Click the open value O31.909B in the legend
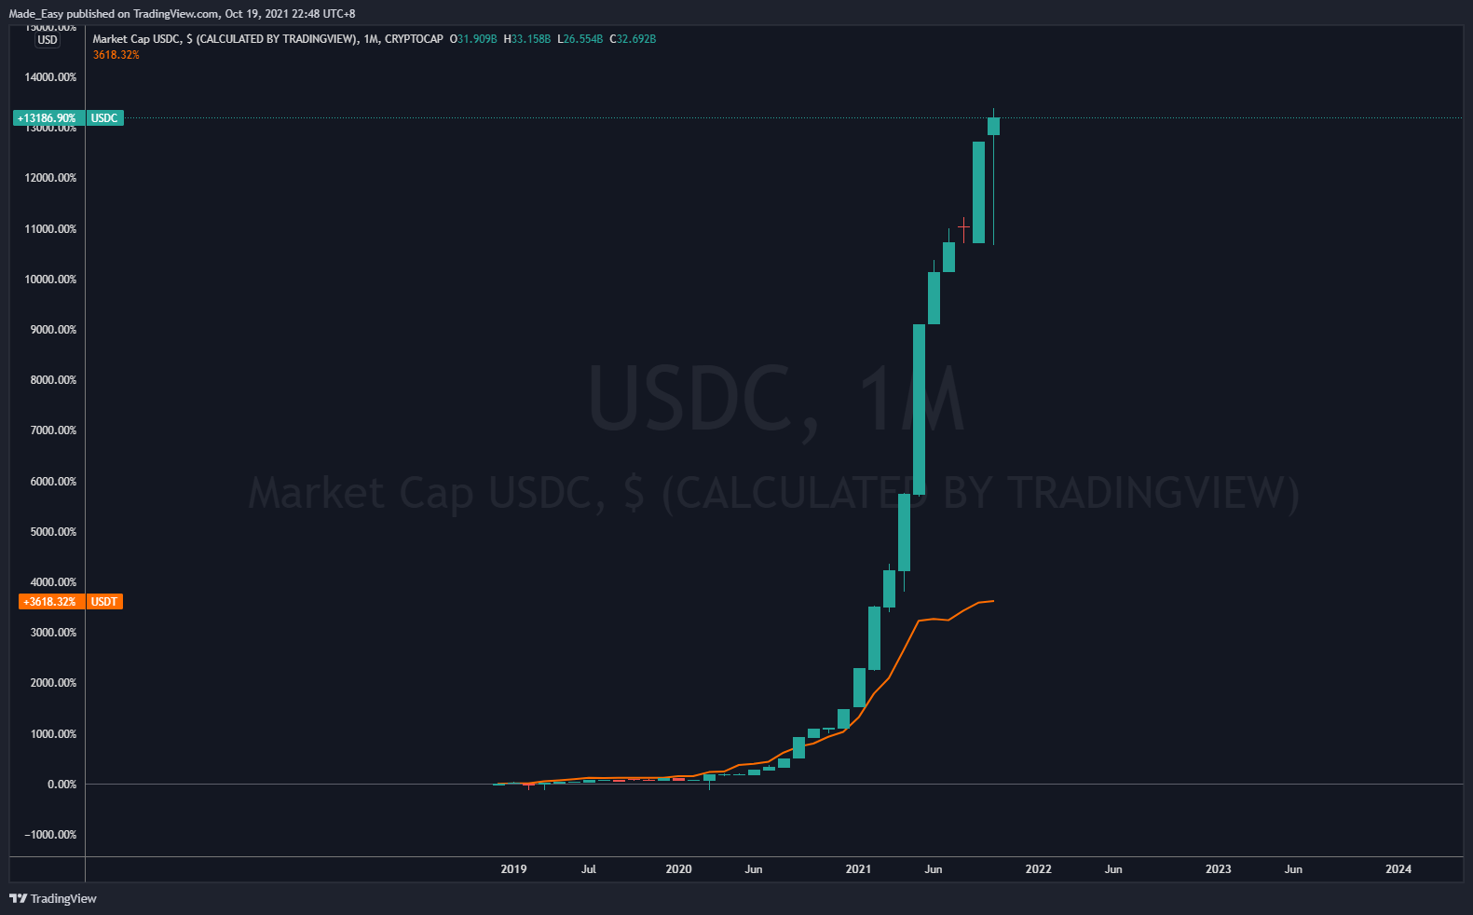 pyautogui.click(x=473, y=39)
